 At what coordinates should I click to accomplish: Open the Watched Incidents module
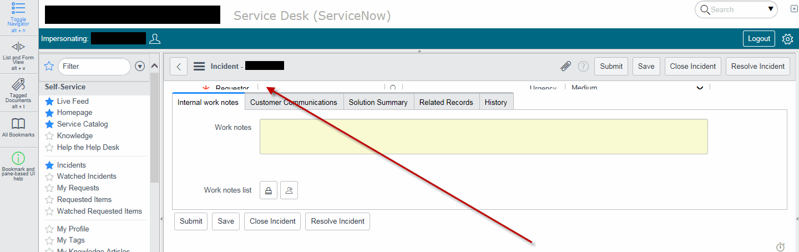point(87,177)
